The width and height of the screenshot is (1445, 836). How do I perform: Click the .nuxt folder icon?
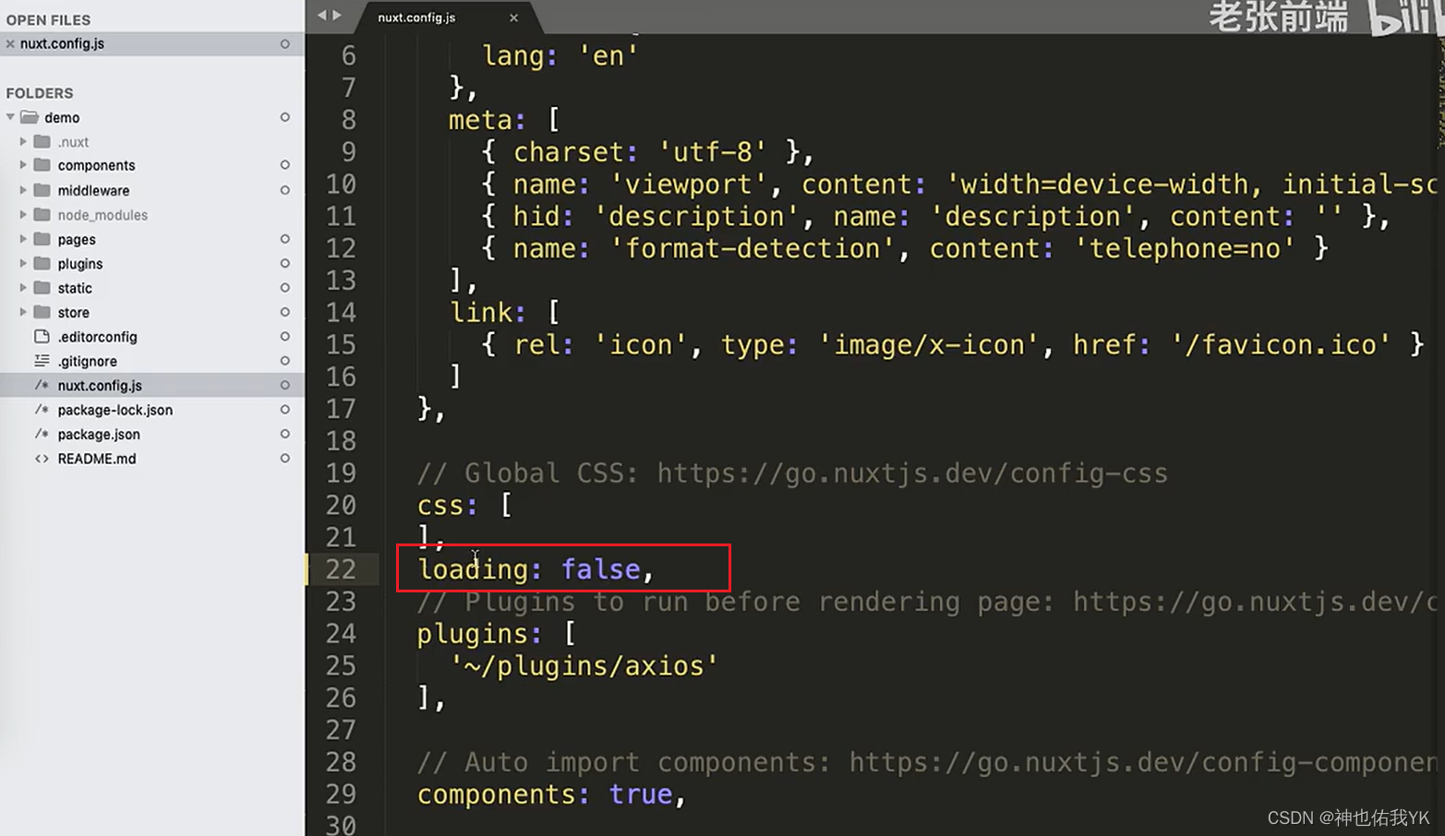[x=42, y=141]
